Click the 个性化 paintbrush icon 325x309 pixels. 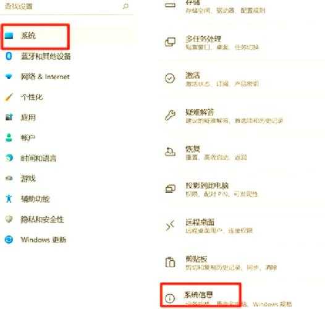pos(9,97)
